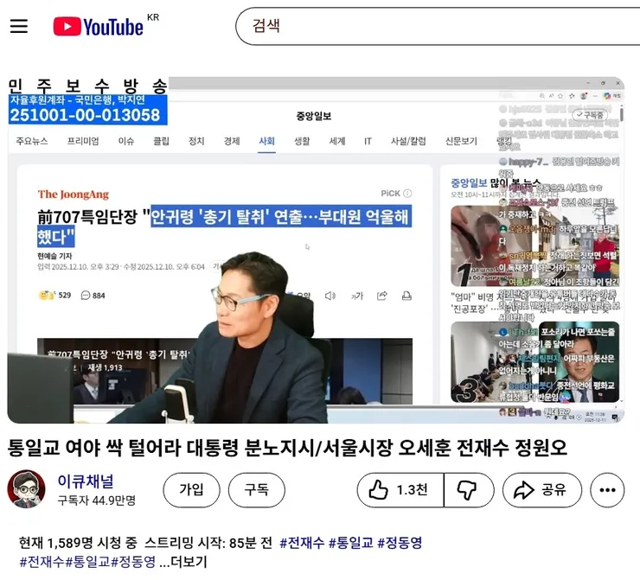Click reporter name 현예슬 기자
Image resolution: width=640 pixels, height=580 pixels.
(54, 256)
